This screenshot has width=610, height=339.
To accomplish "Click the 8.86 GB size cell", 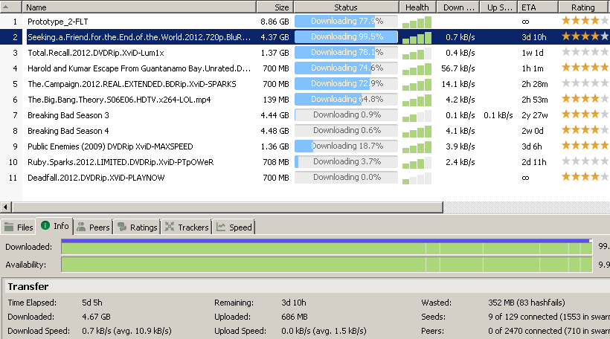I will tap(274, 22).
